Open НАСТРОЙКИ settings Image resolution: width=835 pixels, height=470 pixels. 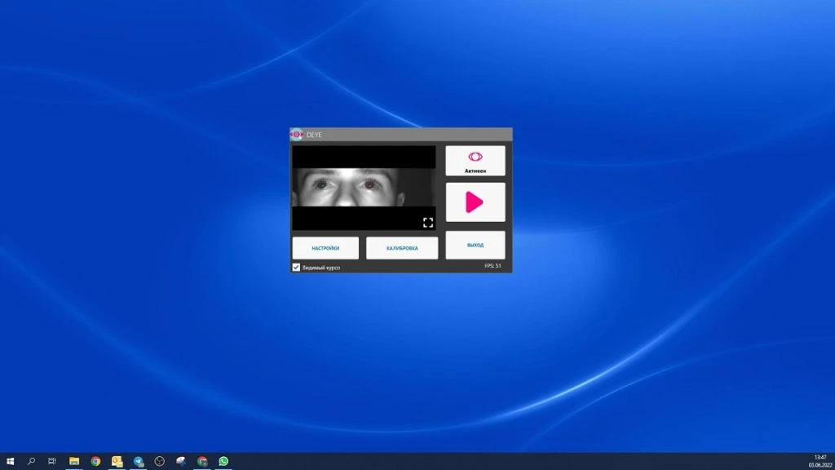point(325,248)
